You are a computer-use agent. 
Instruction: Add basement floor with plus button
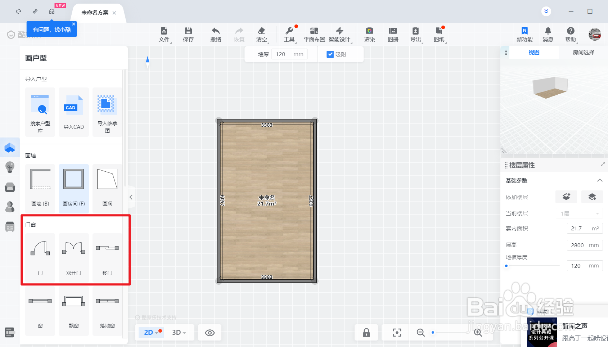[x=592, y=197]
